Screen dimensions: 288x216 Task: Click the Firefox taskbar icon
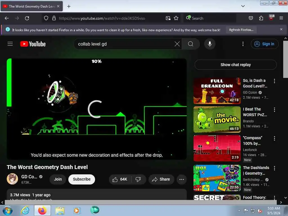pyautogui.click(x=42, y=210)
